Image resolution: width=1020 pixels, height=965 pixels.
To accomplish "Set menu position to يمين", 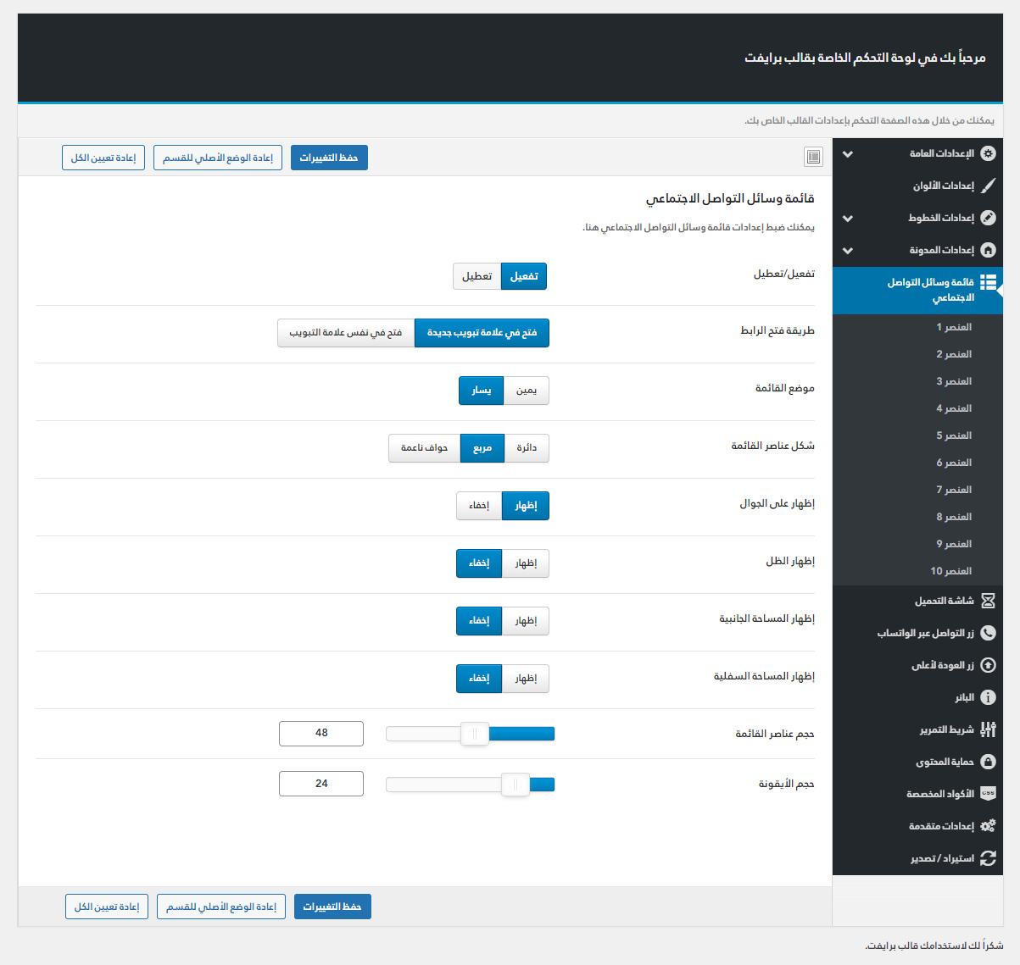I will tap(527, 391).
